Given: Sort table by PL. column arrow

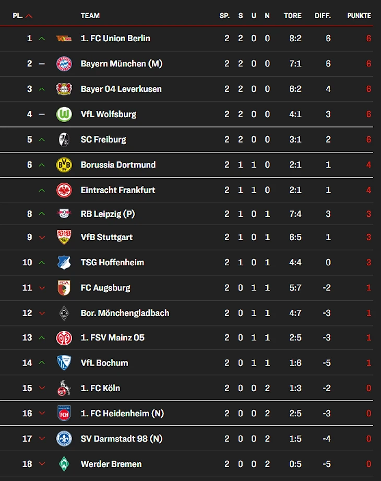Looking at the screenshot, I should pyautogui.click(x=29, y=16).
